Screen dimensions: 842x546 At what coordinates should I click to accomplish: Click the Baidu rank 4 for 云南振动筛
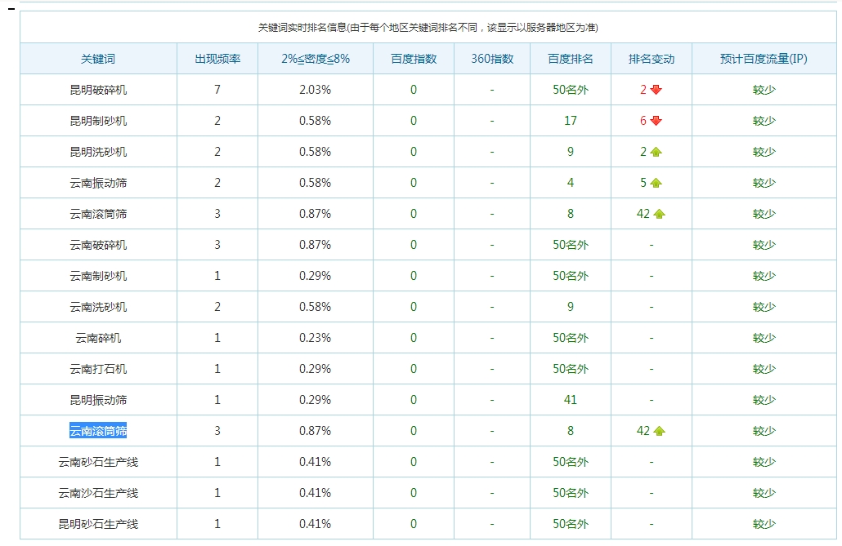point(571,183)
